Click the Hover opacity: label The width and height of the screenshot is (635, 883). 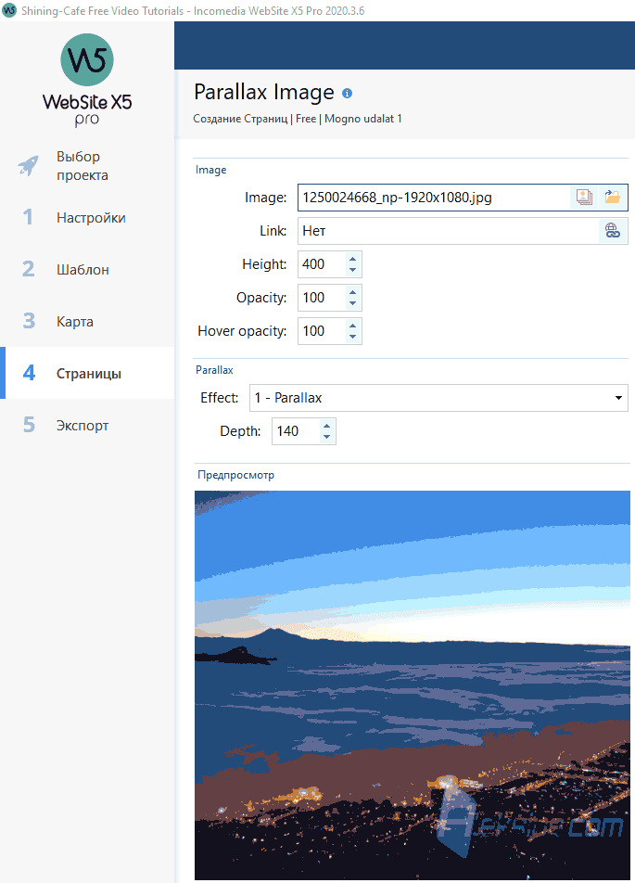[x=242, y=331]
